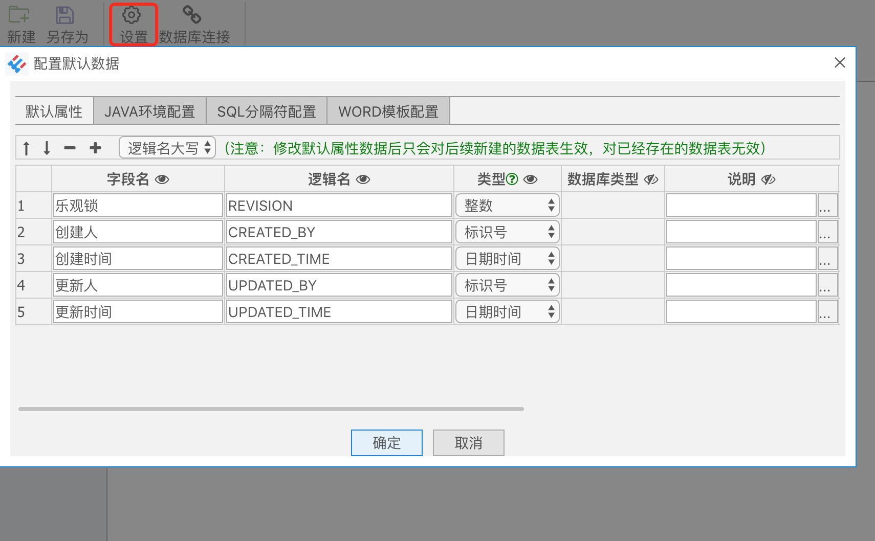Close the 配置默认数据 dialog

[840, 63]
